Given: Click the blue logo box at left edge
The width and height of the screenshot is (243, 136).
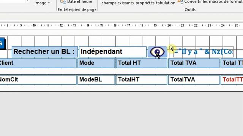Looking at the screenshot, I should [x=2, y=43].
